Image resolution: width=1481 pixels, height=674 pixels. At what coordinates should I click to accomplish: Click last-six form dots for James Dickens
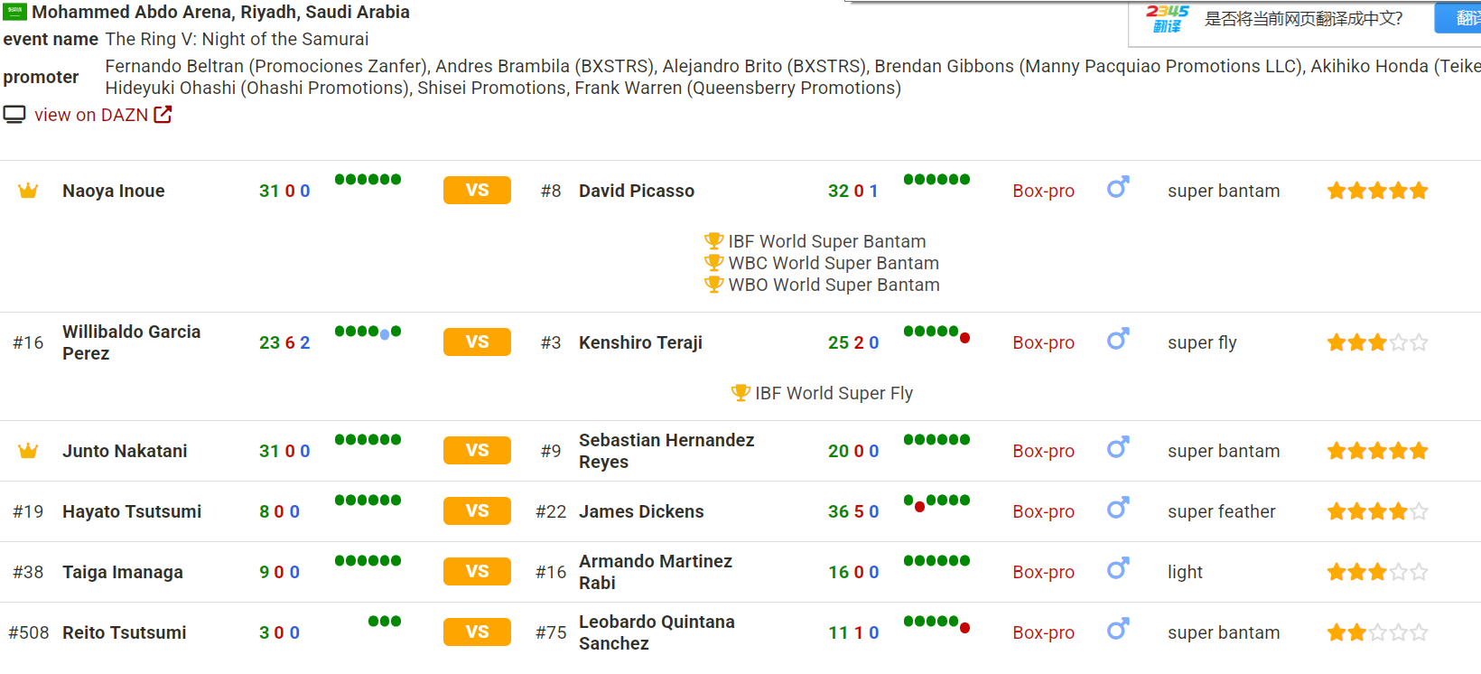(936, 501)
